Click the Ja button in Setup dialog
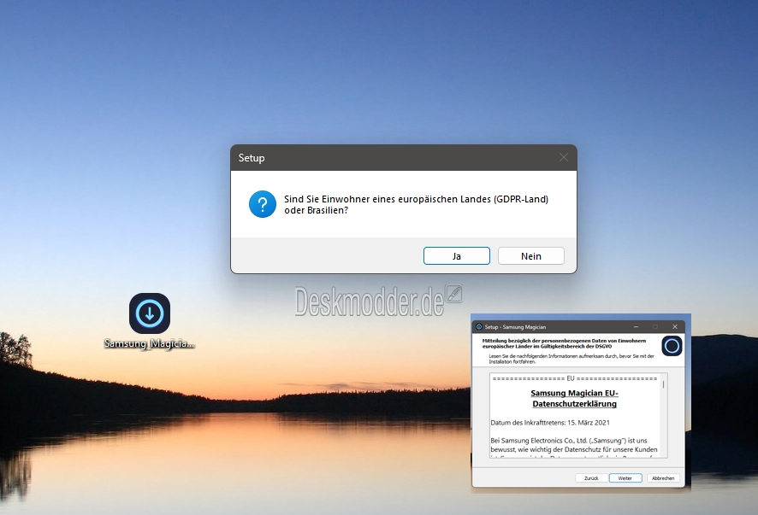Screen dimensions: 758x515 point(456,256)
